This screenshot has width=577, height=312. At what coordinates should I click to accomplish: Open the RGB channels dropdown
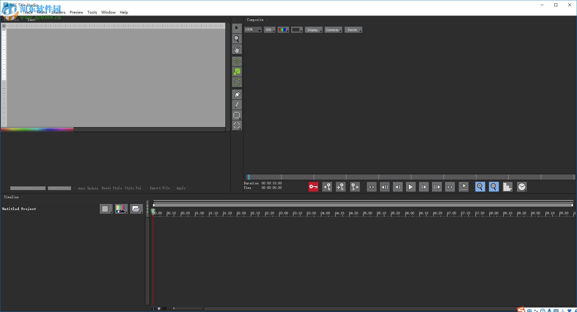(x=283, y=30)
